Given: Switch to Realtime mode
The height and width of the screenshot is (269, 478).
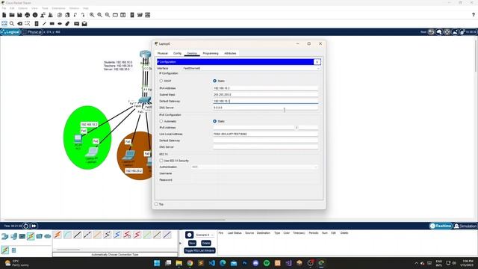Looking at the screenshot, I should pyautogui.click(x=440, y=226).
